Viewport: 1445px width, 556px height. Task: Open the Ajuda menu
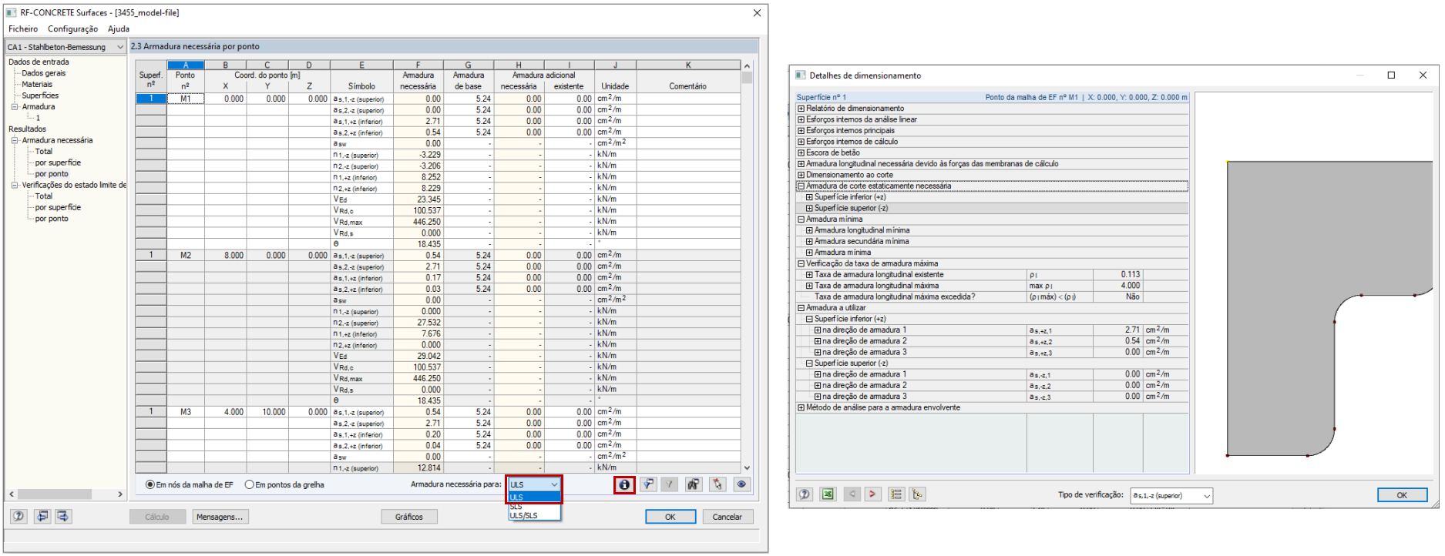pos(119,28)
